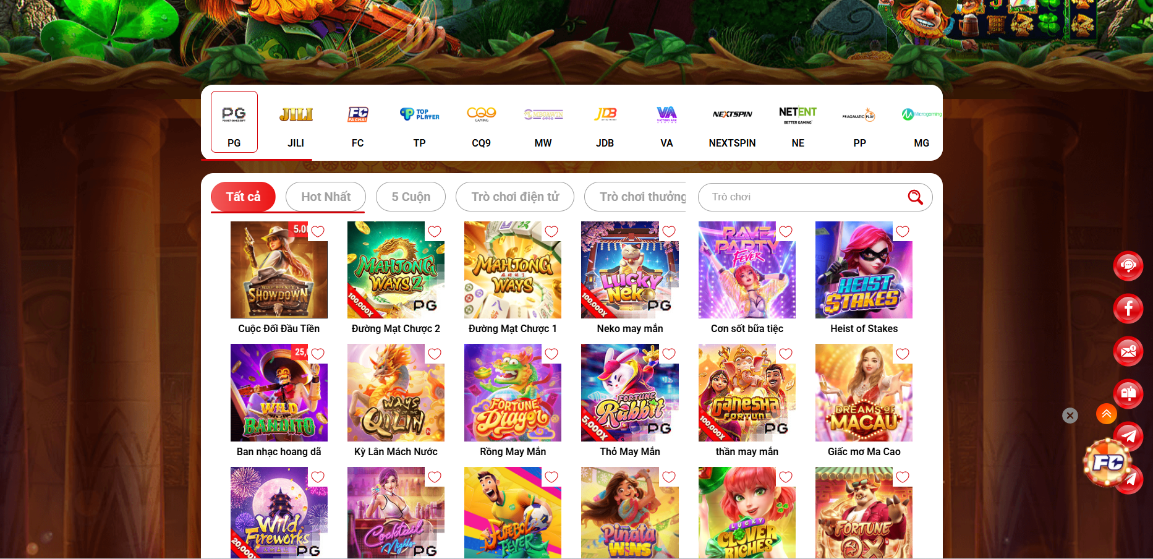Image resolution: width=1153 pixels, height=559 pixels.
Task: Launch Fortune Rabbit thumbnail
Action: [x=630, y=393]
